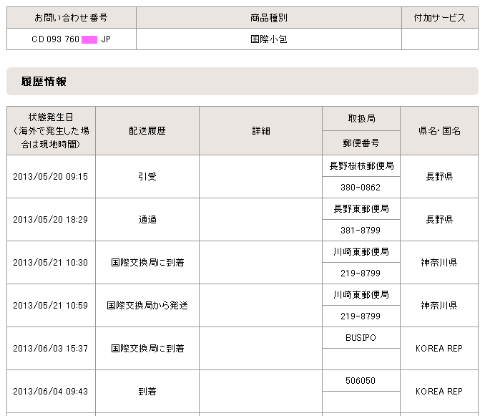The height and width of the screenshot is (416, 485).
Task: Select the date 2013/06/03 15:37
Action: (50, 349)
